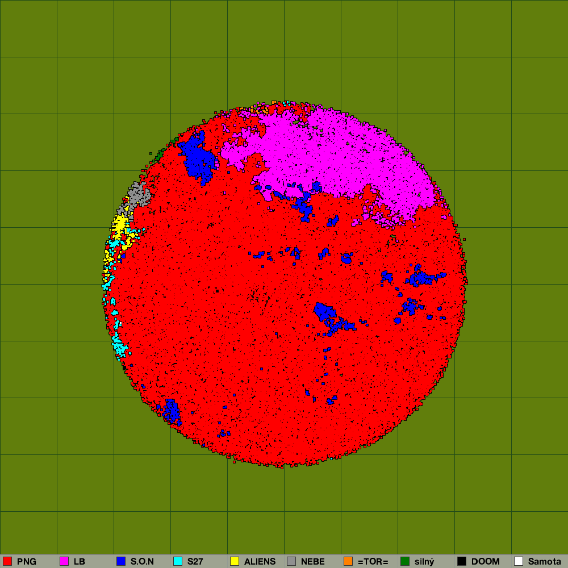The width and height of the screenshot is (568, 568).
Task: Select the silný legend label
Action: [x=424, y=562]
